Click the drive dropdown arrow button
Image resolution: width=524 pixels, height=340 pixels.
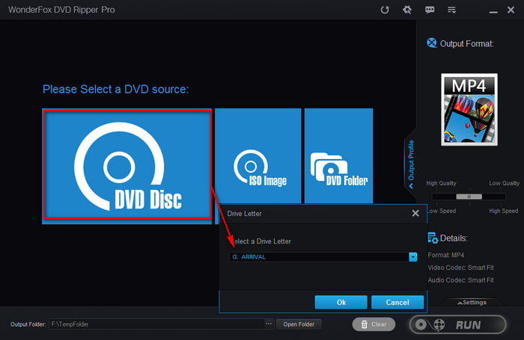[x=413, y=257]
